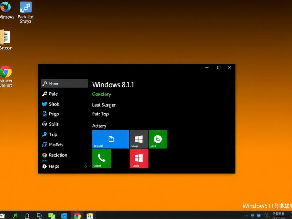Open the Leap Windows-logo tile

(139, 139)
